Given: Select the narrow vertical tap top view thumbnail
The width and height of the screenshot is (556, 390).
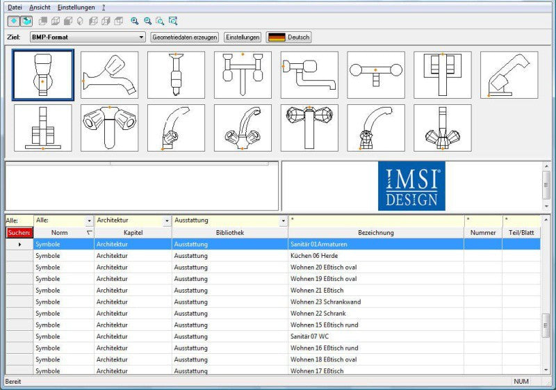Looking at the screenshot, I should pyautogui.click(x=177, y=75).
